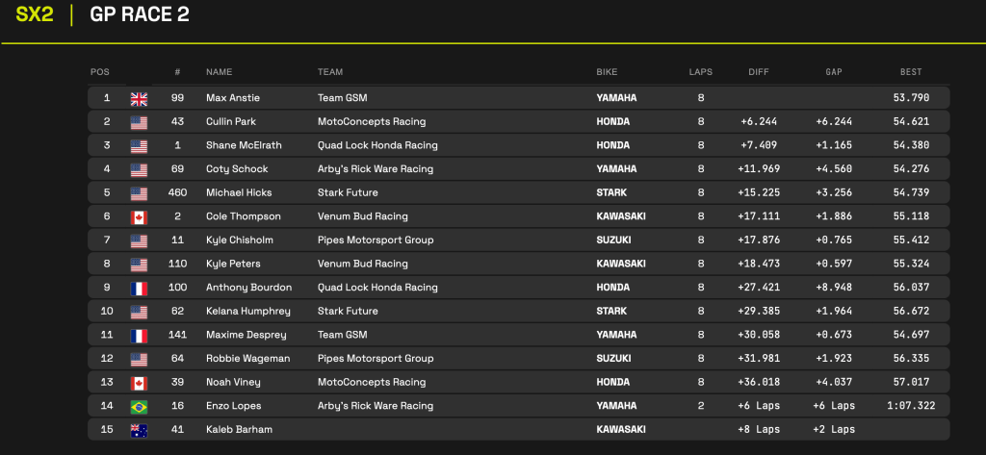Select the SX2 class label
This screenshot has height=455, width=986.
point(35,15)
